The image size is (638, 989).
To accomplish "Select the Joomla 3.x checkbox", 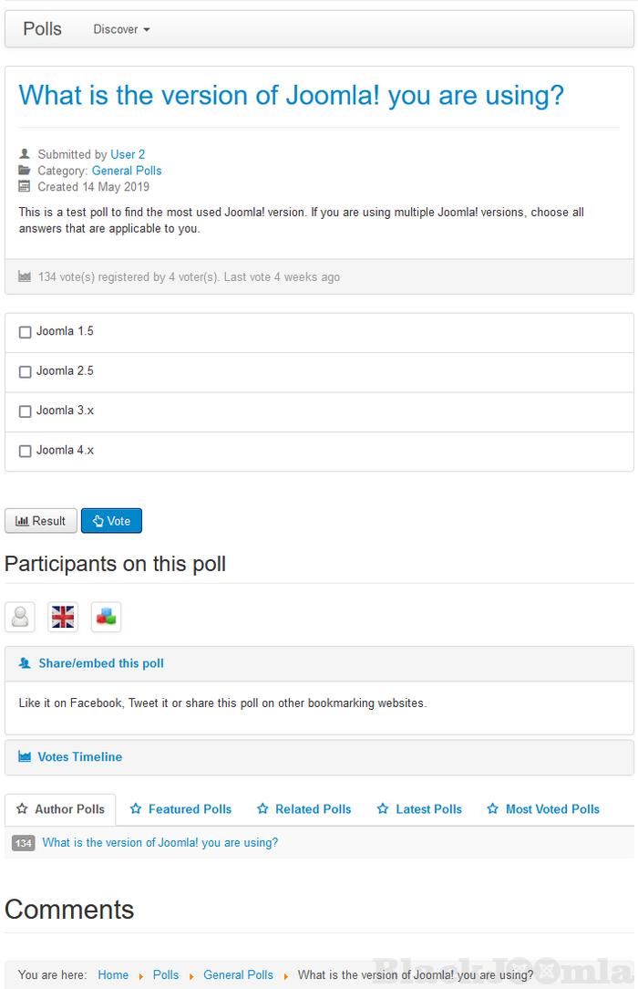I will (26, 411).
